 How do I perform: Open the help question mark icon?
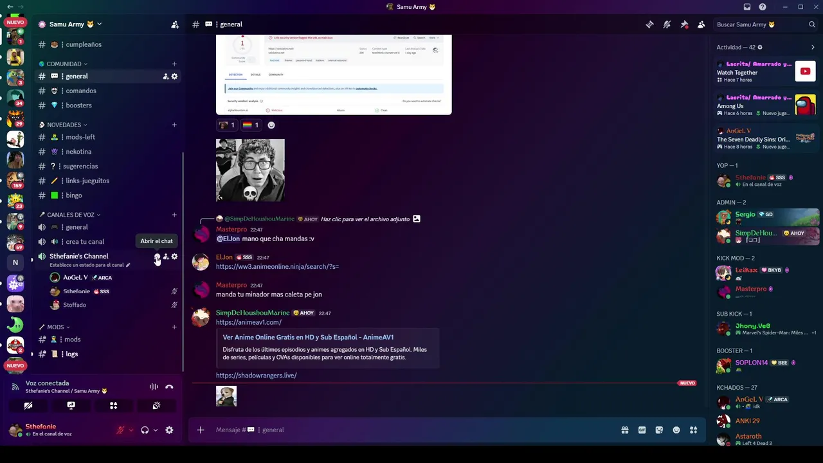click(x=763, y=7)
